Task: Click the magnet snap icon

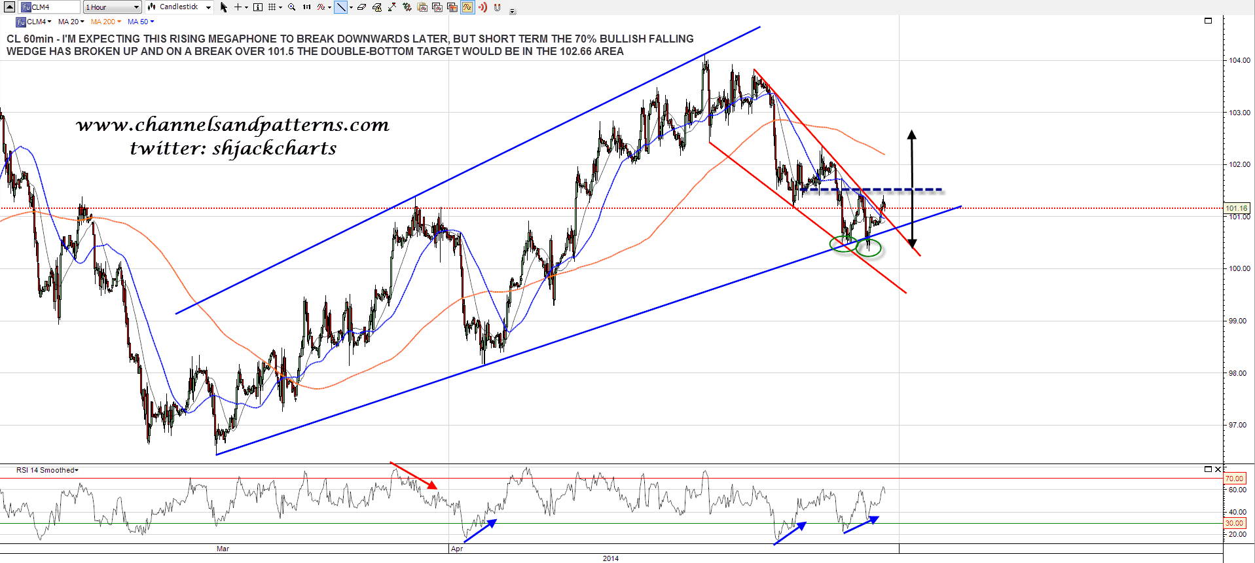Action: pyautogui.click(x=497, y=7)
